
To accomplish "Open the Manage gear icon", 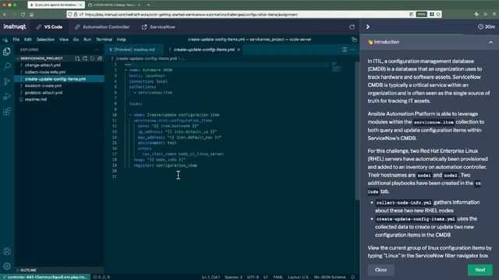I will (x=7, y=266).
